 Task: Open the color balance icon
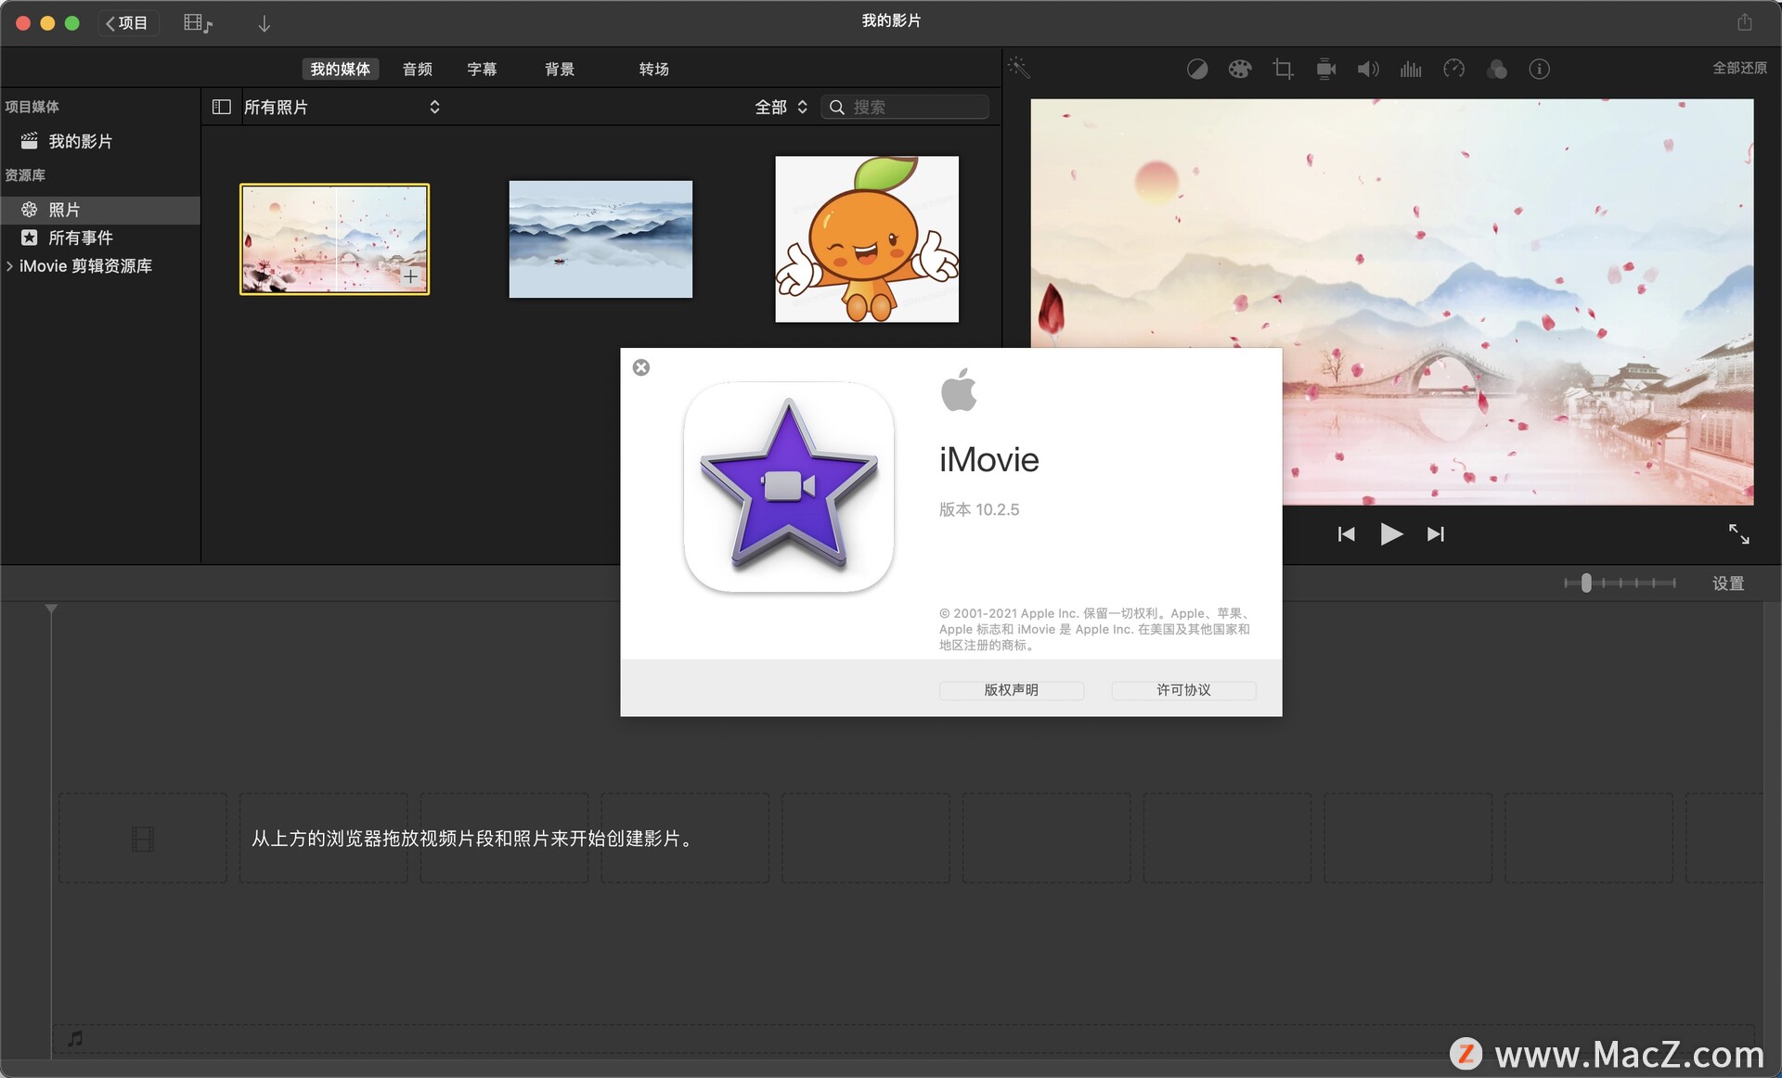point(1197,69)
